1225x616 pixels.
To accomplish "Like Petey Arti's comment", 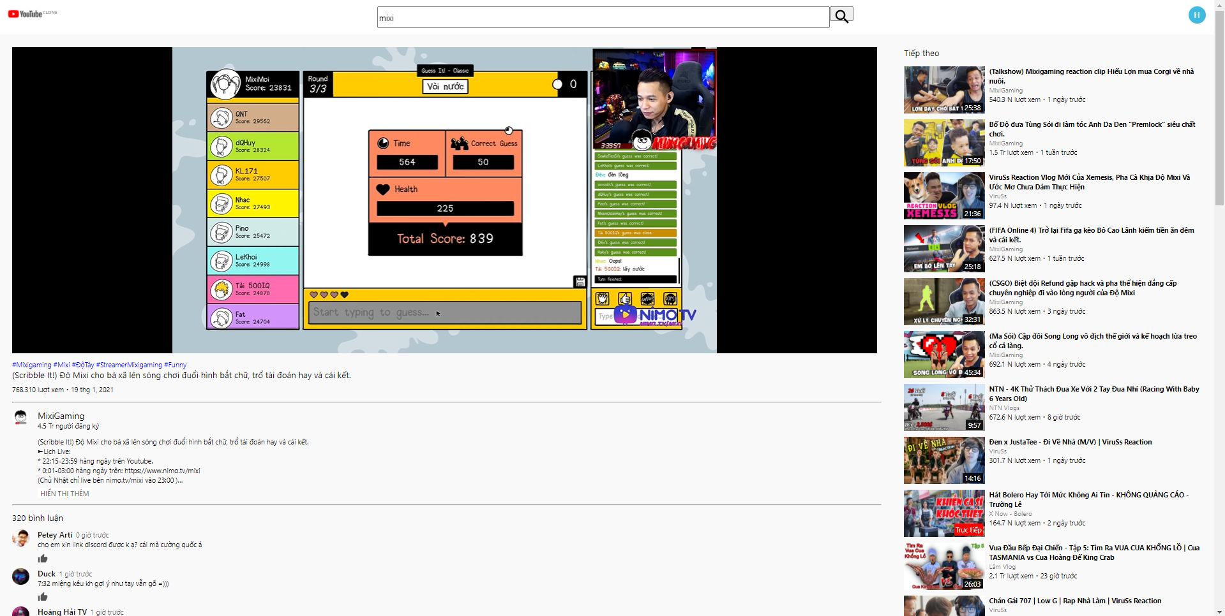I will [x=42, y=559].
